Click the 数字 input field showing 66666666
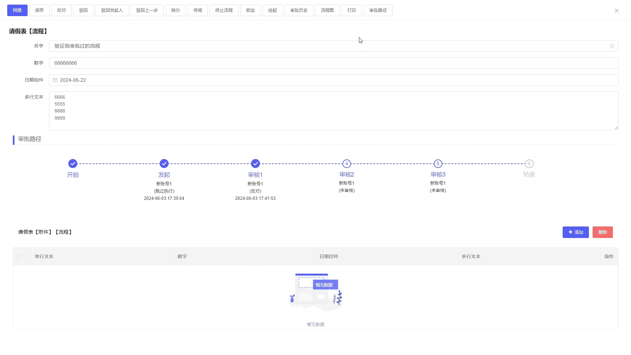The image size is (631, 355). [x=333, y=63]
